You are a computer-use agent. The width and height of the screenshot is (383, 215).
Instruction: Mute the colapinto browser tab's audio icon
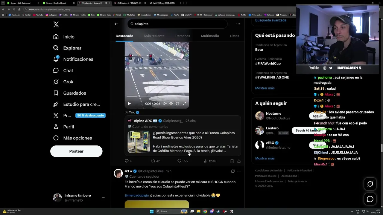(x=106, y=3)
